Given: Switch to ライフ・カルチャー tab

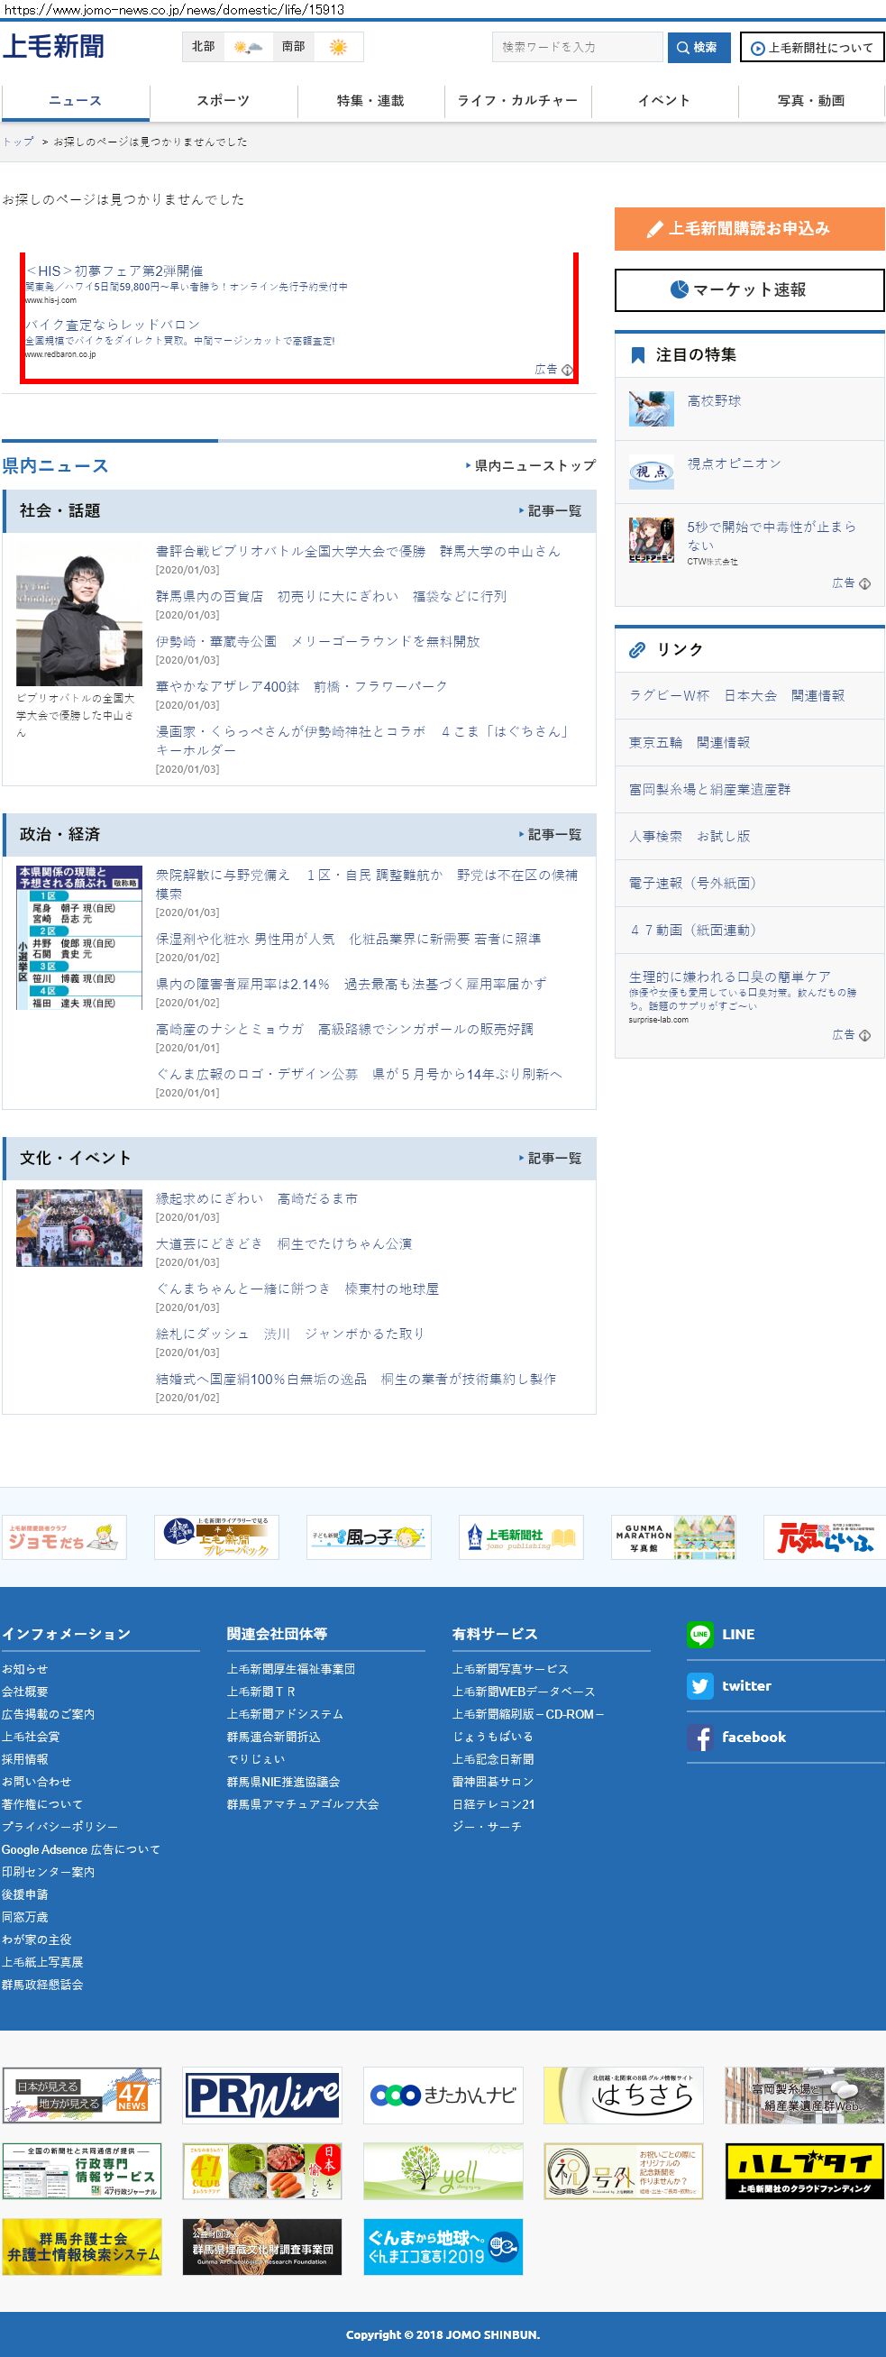Looking at the screenshot, I should point(517,101).
